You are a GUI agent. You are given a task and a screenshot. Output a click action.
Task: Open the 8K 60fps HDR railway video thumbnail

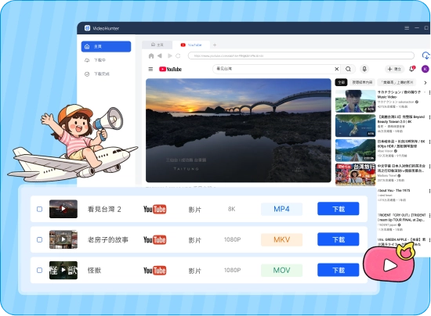356,150
